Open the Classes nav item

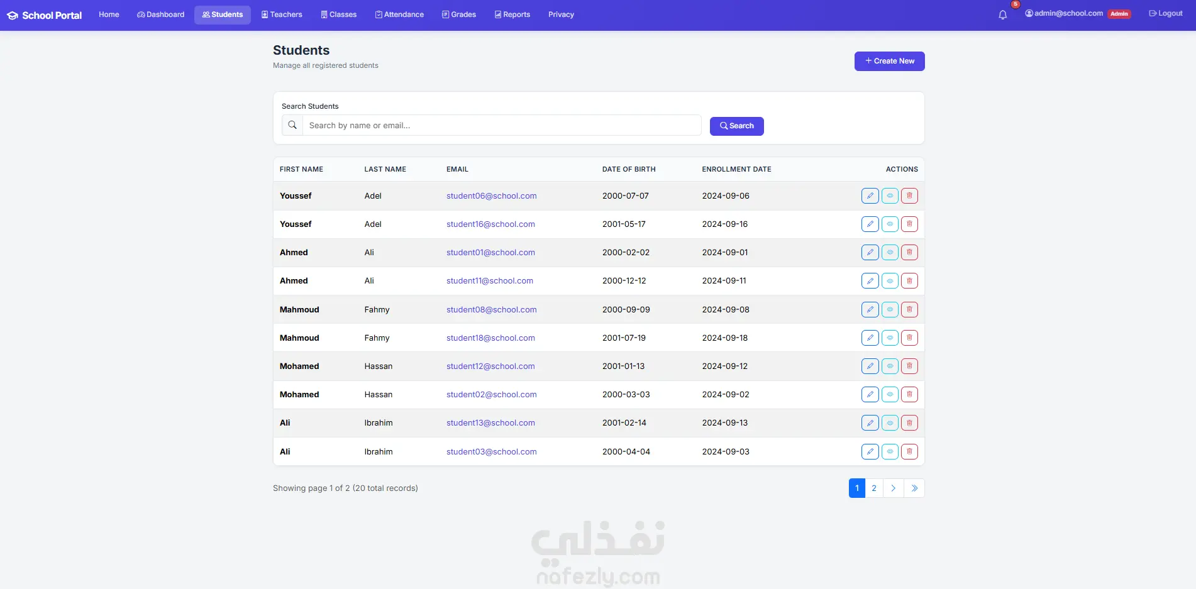click(x=339, y=14)
